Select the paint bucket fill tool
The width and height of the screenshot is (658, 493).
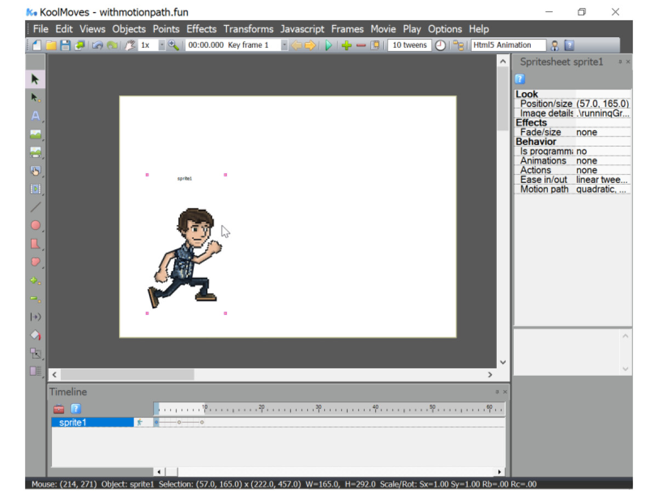(35, 335)
